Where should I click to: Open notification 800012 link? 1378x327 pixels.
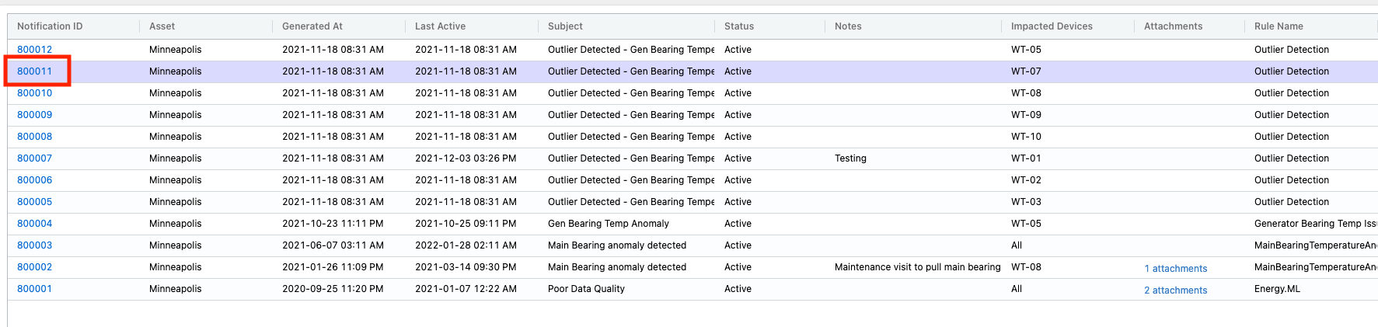click(x=34, y=50)
